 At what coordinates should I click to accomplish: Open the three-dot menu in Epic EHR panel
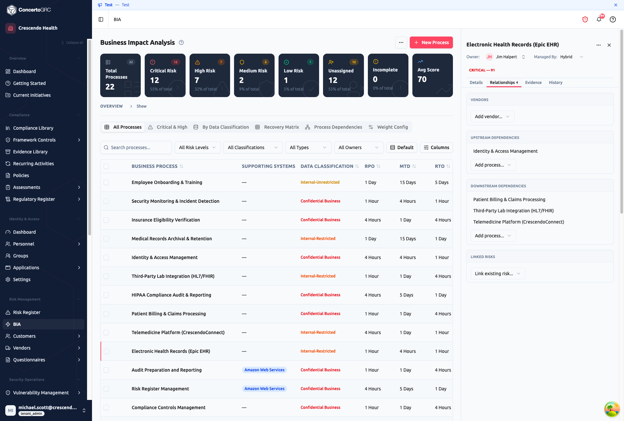[x=599, y=45]
